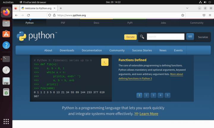
Task: Expand the Downloads navigation menu
Action: click(x=67, y=50)
